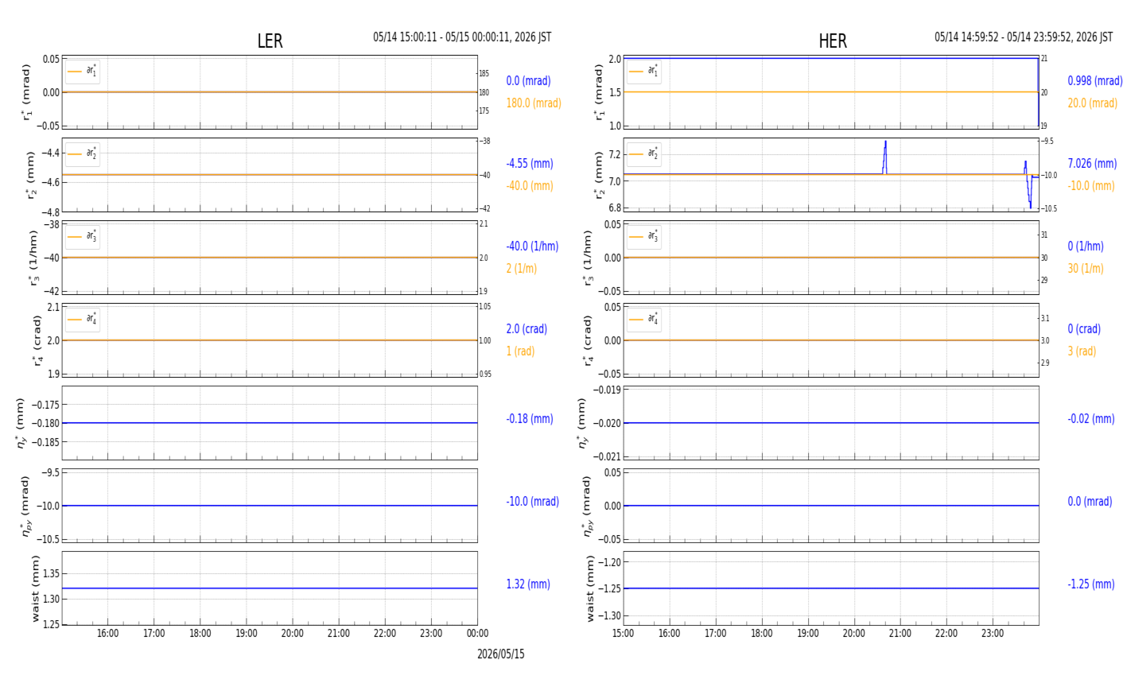Viewport: 1123px width, 687px height.
Task: Click the 3 (rad) orange value
Action: [1082, 351]
